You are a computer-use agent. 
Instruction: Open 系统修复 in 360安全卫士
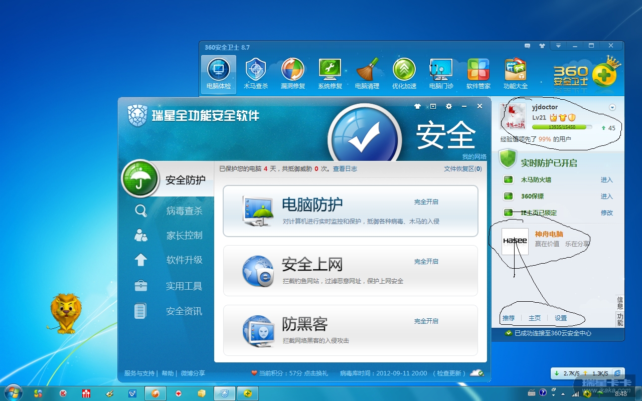click(330, 74)
